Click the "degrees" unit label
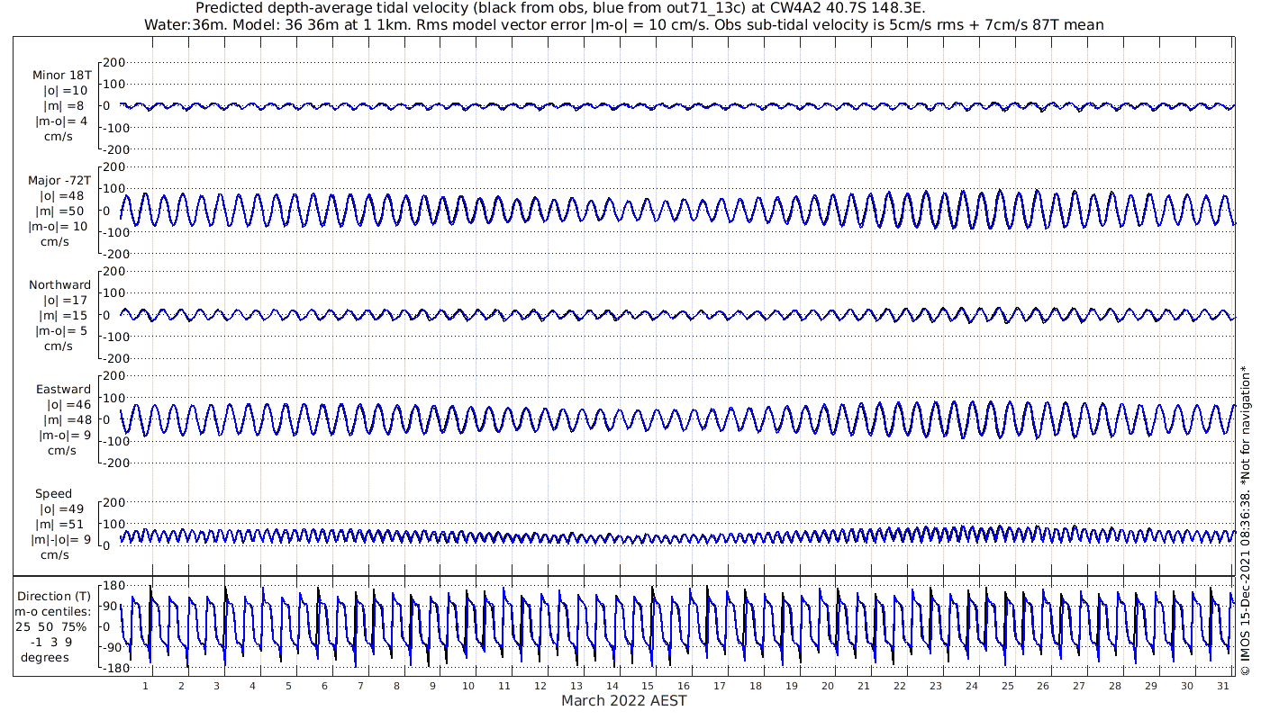This screenshot has height=720, width=1261. [x=45, y=657]
